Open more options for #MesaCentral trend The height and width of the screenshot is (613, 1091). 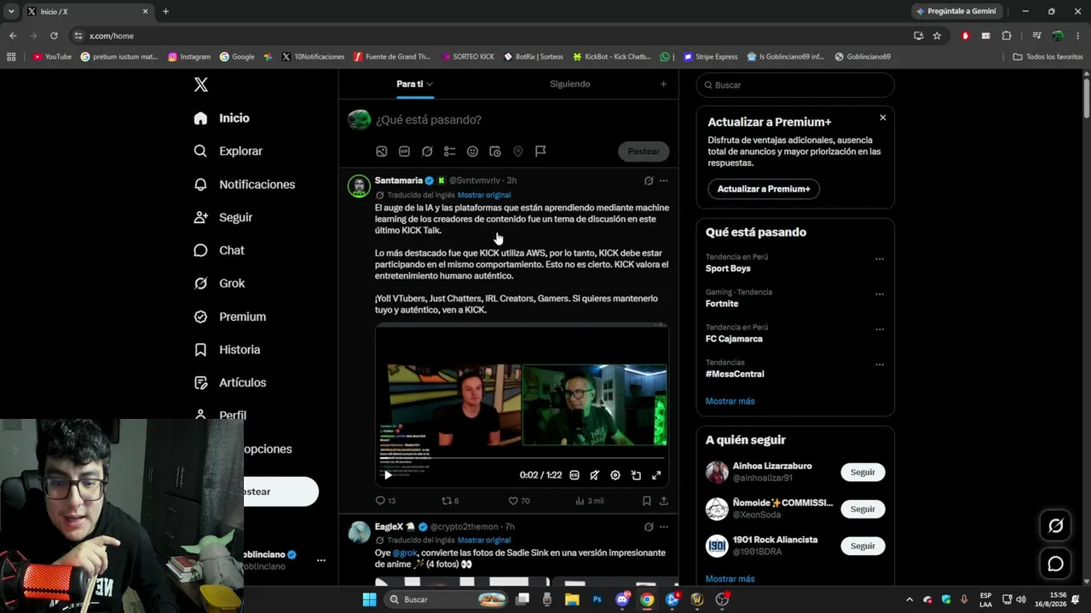[x=880, y=364]
